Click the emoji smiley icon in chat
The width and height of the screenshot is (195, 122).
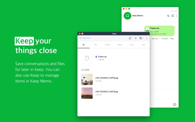(174, 104)
